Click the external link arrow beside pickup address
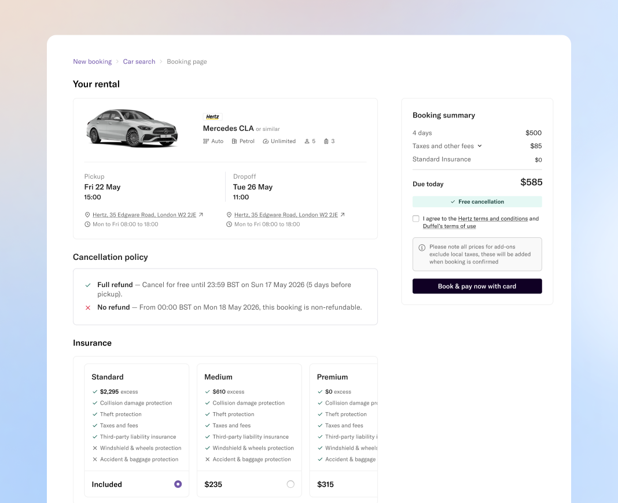This screenshot has width=618, height=503. (201, 215)
